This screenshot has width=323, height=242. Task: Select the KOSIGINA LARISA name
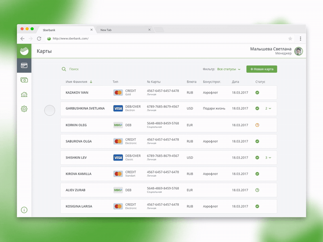coord(79,207)
